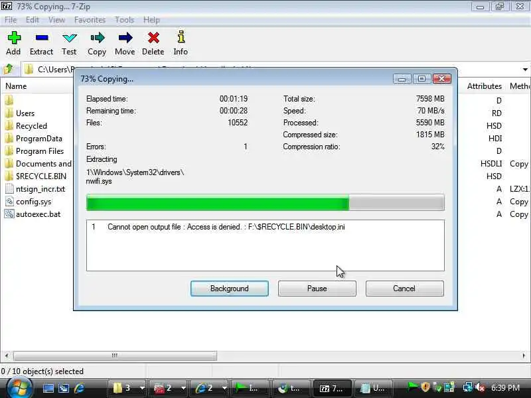The height and width of the screenshot is (398, 531).
Task: Click the 'autoexec.bat' file name
Action: [x=38, y=214]
